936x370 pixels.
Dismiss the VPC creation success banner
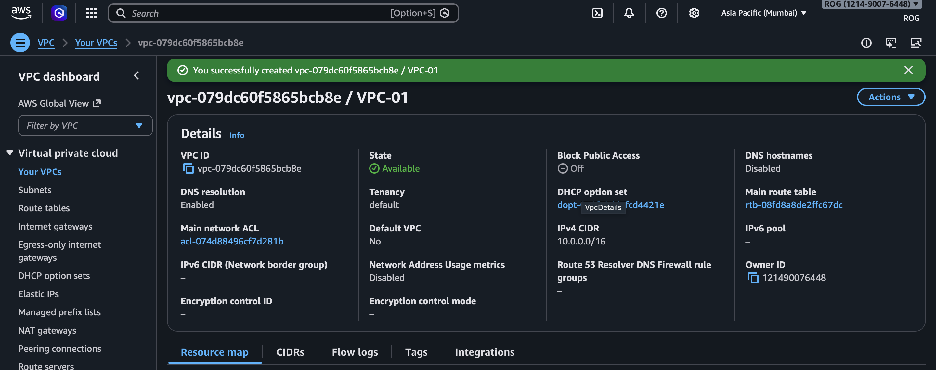[x=909, y=70]
